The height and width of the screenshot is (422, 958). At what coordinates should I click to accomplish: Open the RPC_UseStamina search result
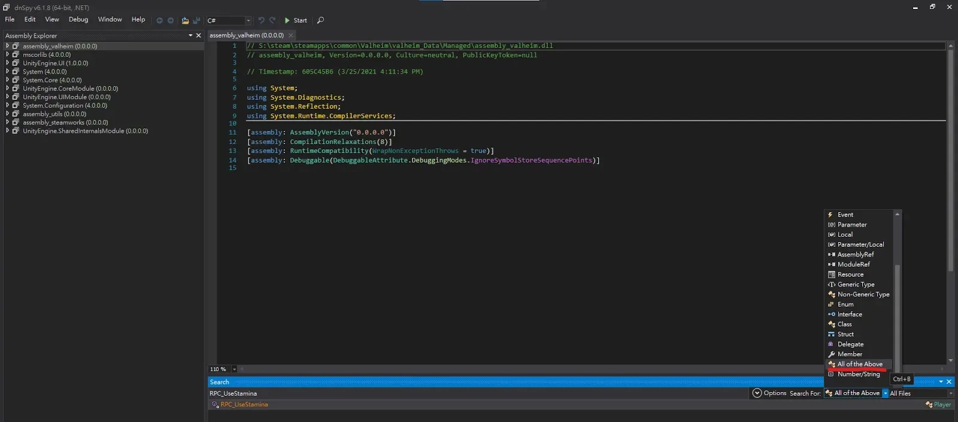point(244,405)
